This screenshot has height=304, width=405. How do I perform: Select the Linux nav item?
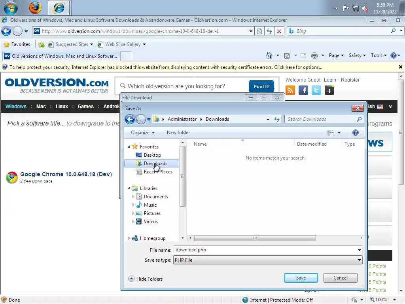click(62, 106)
